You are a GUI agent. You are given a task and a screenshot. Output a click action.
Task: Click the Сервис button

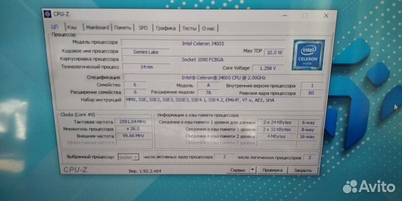[238, 170]
